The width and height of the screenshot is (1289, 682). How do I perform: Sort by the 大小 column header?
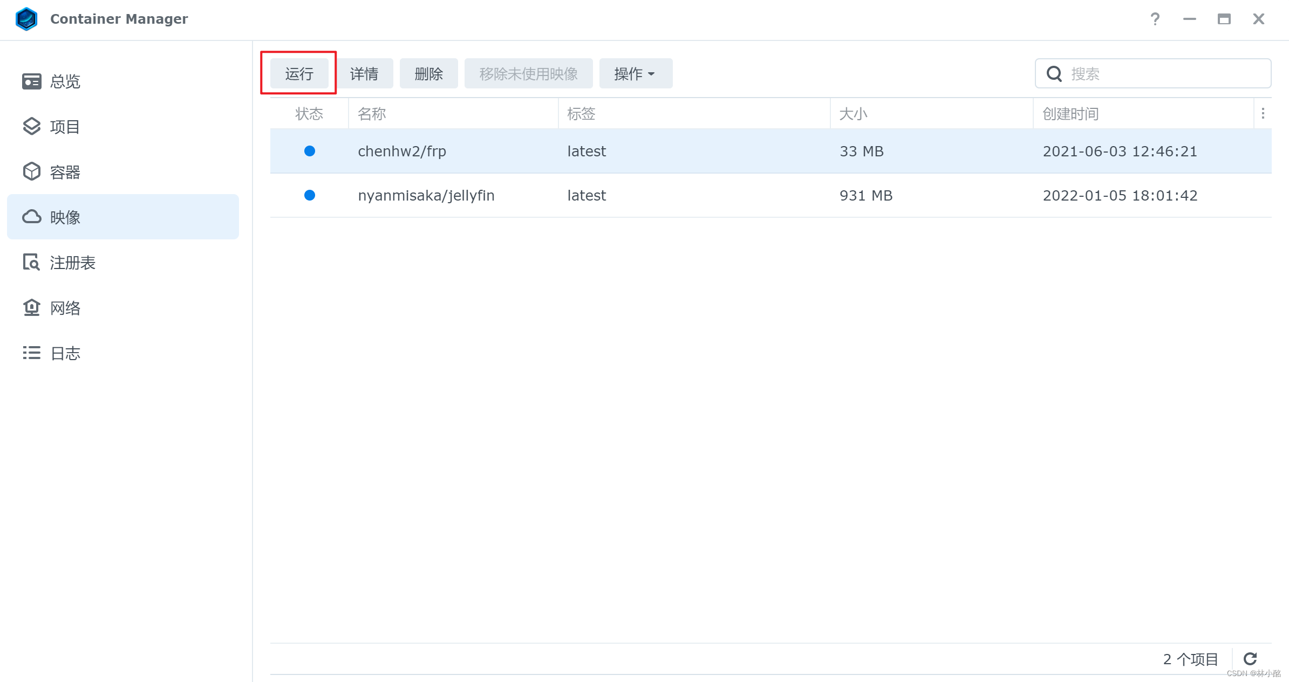click(931, 113)
